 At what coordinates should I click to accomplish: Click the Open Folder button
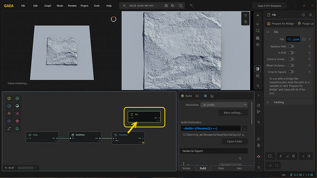[234, 141]
